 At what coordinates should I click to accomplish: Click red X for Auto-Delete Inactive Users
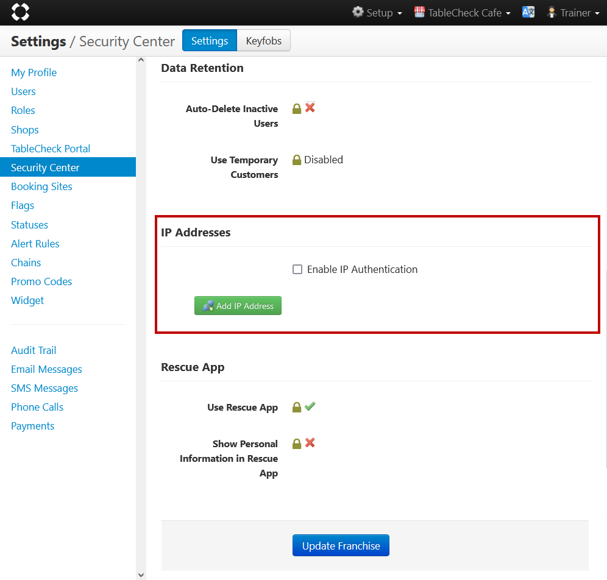310,108
